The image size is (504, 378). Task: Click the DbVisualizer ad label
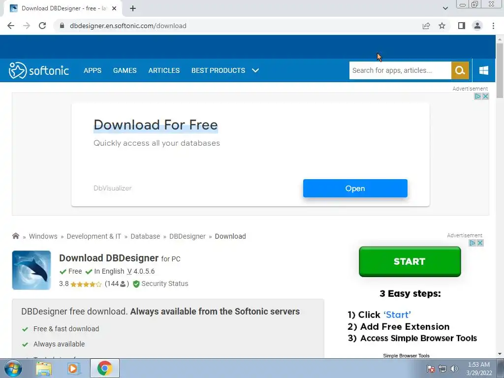tap(113, 188)
